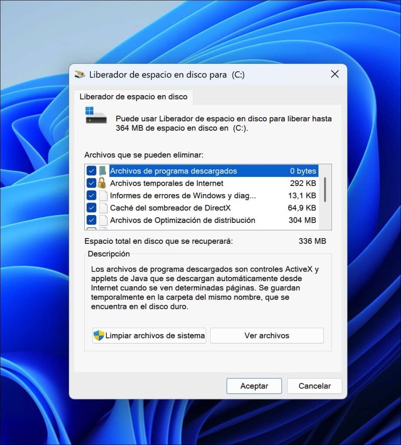401x445 pixels.
Task: Click the padlock icon for Archivos temporales de Internet
Action: [102, 183]
